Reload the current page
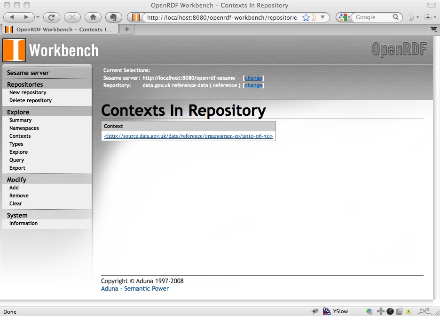 (52, 17)
